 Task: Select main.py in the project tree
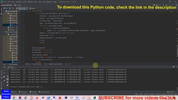click(x=11, y=30)
